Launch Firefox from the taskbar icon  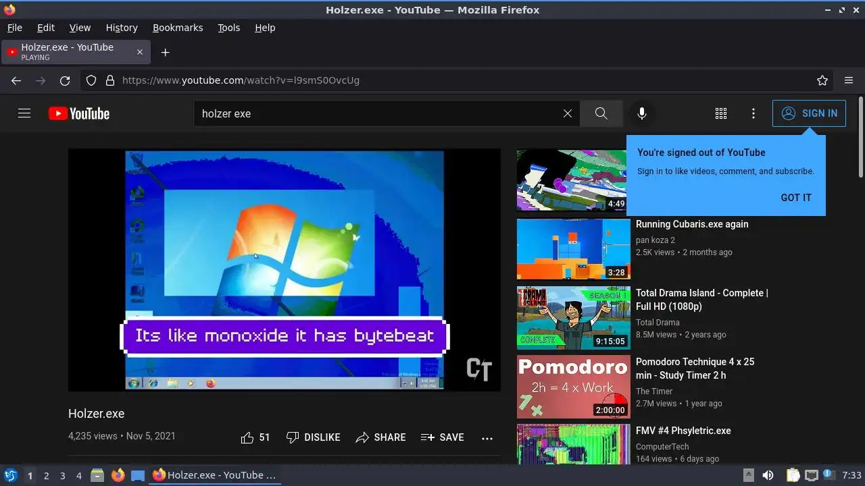[118, 475]
